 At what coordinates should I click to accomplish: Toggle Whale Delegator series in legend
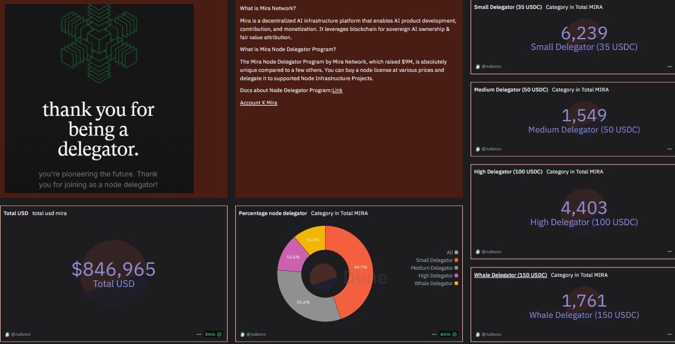[x=437, y=283]
